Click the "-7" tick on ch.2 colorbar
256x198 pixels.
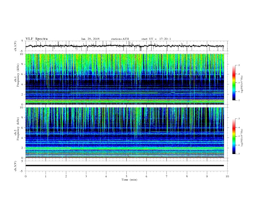tap(239, 154)
